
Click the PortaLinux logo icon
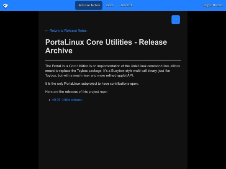click(x=5, y=6)
